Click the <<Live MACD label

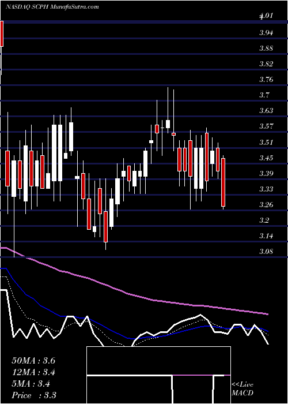[x=242, y=389]
